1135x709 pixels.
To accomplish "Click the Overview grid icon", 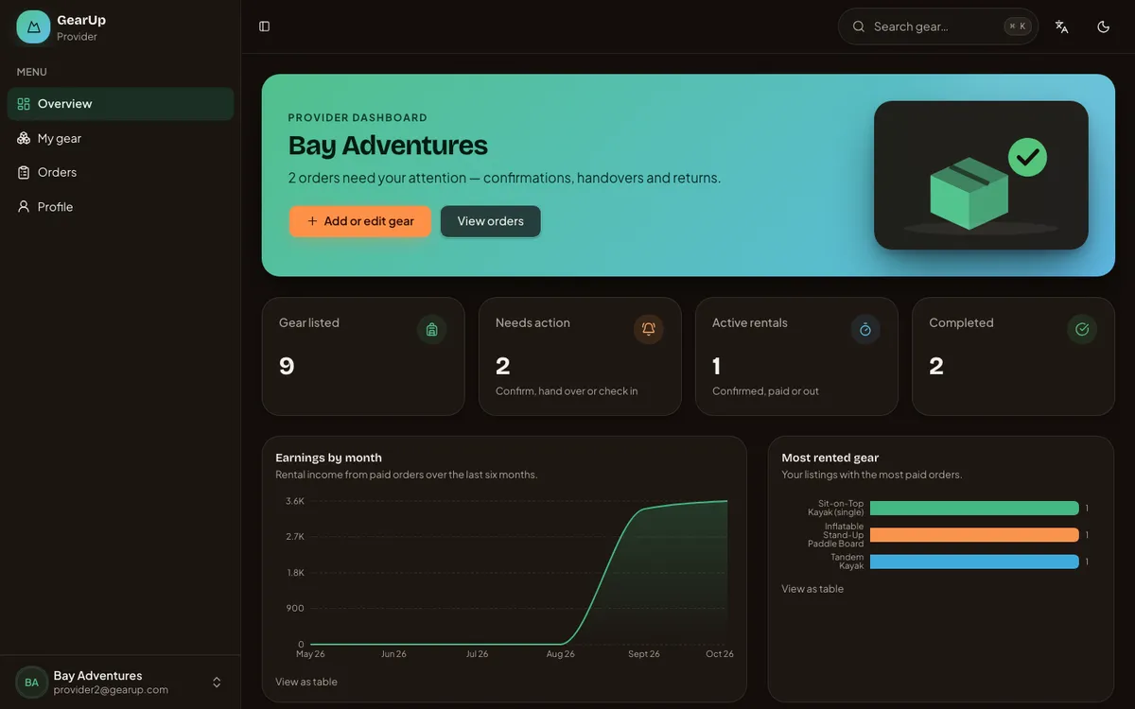I will click(x=24, y=104).
